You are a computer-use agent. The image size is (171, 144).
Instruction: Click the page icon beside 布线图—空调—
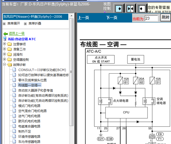[x=14, y=85]
